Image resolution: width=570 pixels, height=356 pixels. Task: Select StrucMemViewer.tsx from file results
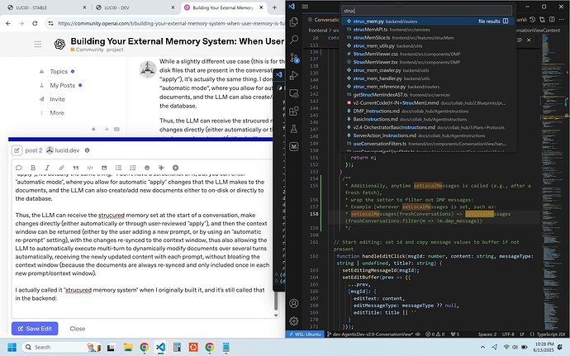427,62
